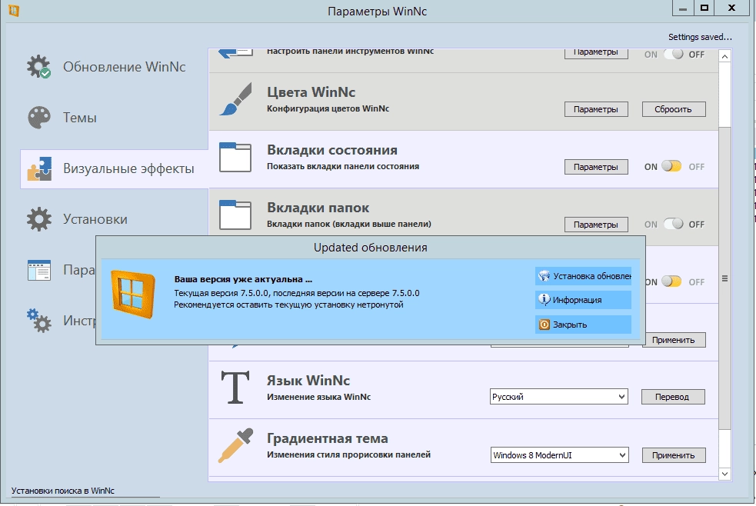
Task: Click Параметры button for Цвета WinNc
Action: point(596,109)
